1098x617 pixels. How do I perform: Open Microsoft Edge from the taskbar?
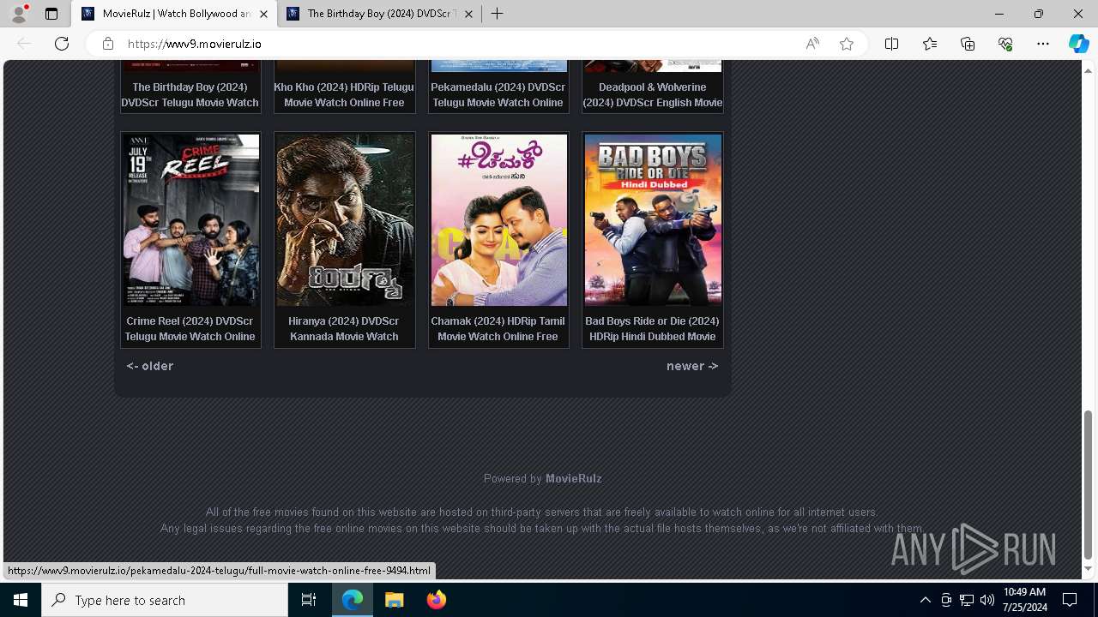coord(353,600)
